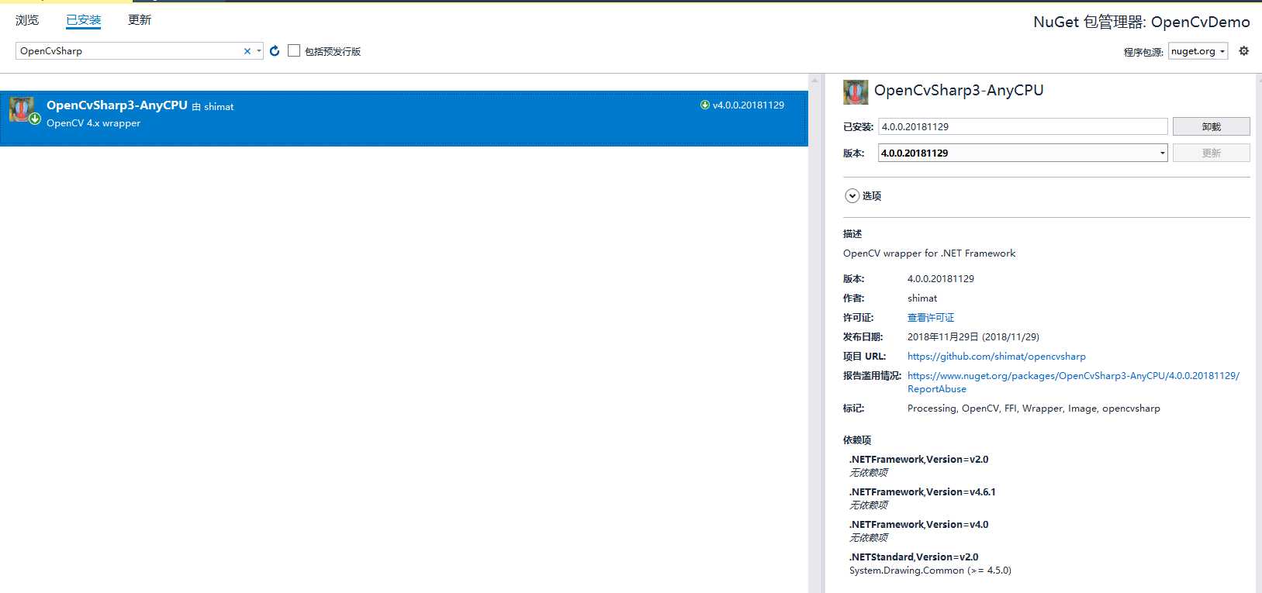Click System.Drawing.Common dependency line
The image size is (1262, 593).
(x=930, y=571)
